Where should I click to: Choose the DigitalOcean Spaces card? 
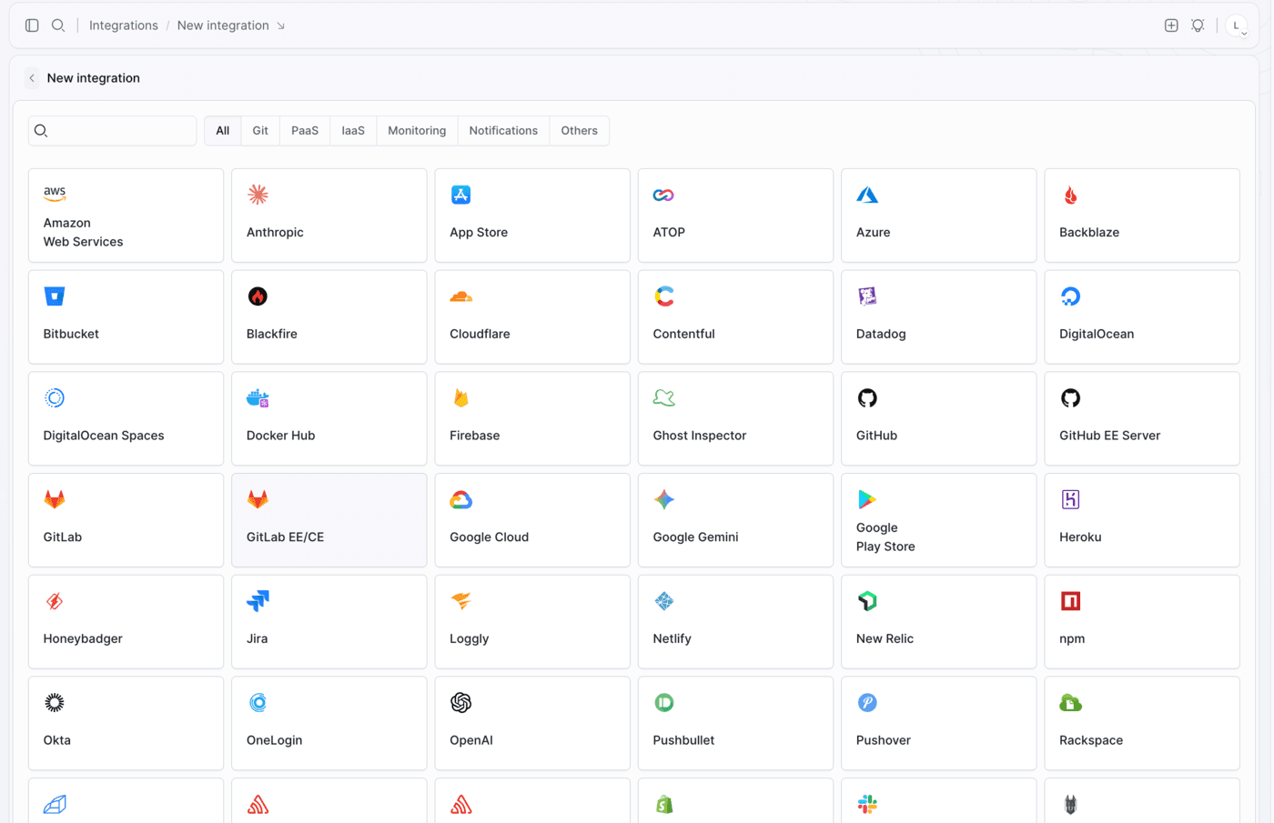click(x=126, y=418)
